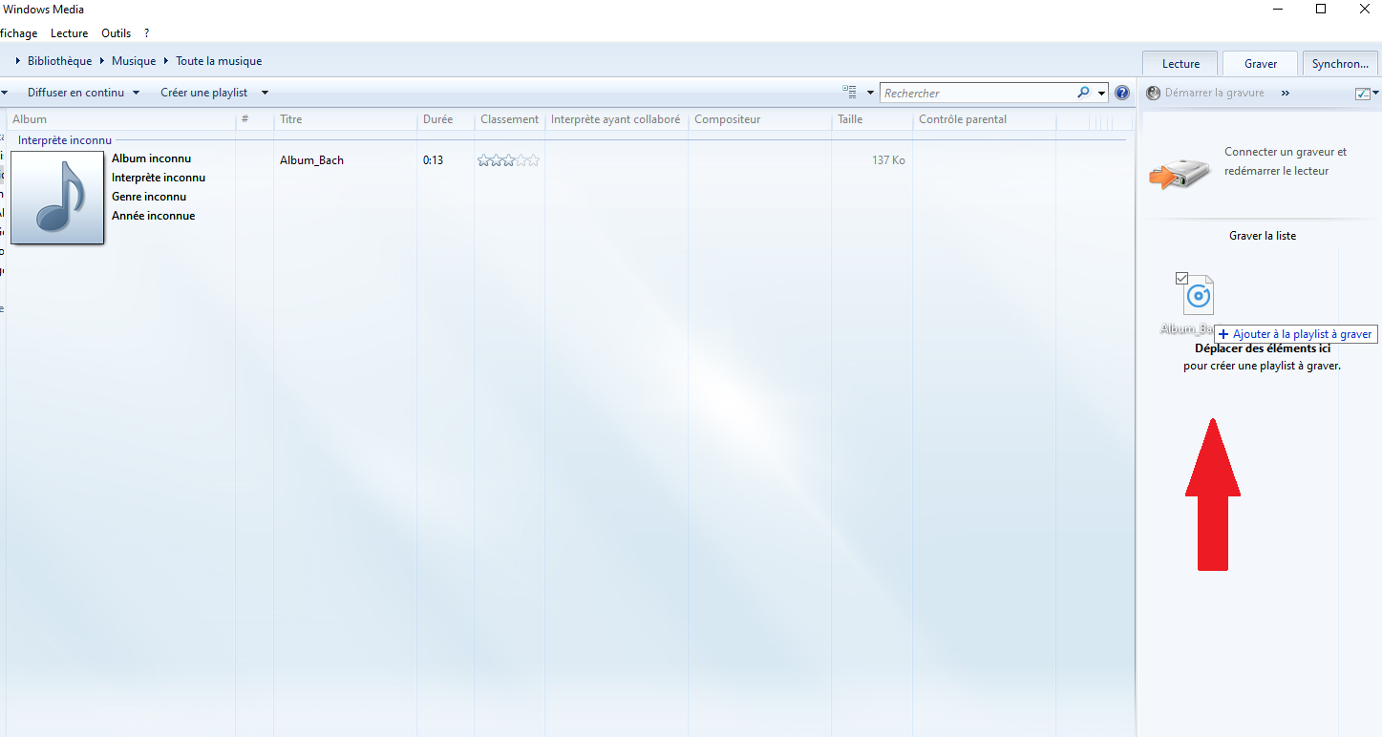Open the view options icon beside search
Viewport: 1382px width, 737px height.
tap(849, 93)
